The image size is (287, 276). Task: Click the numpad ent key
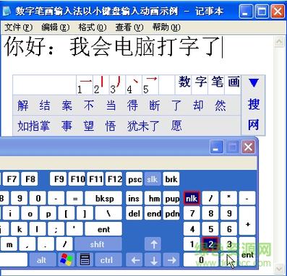(247, 251)
